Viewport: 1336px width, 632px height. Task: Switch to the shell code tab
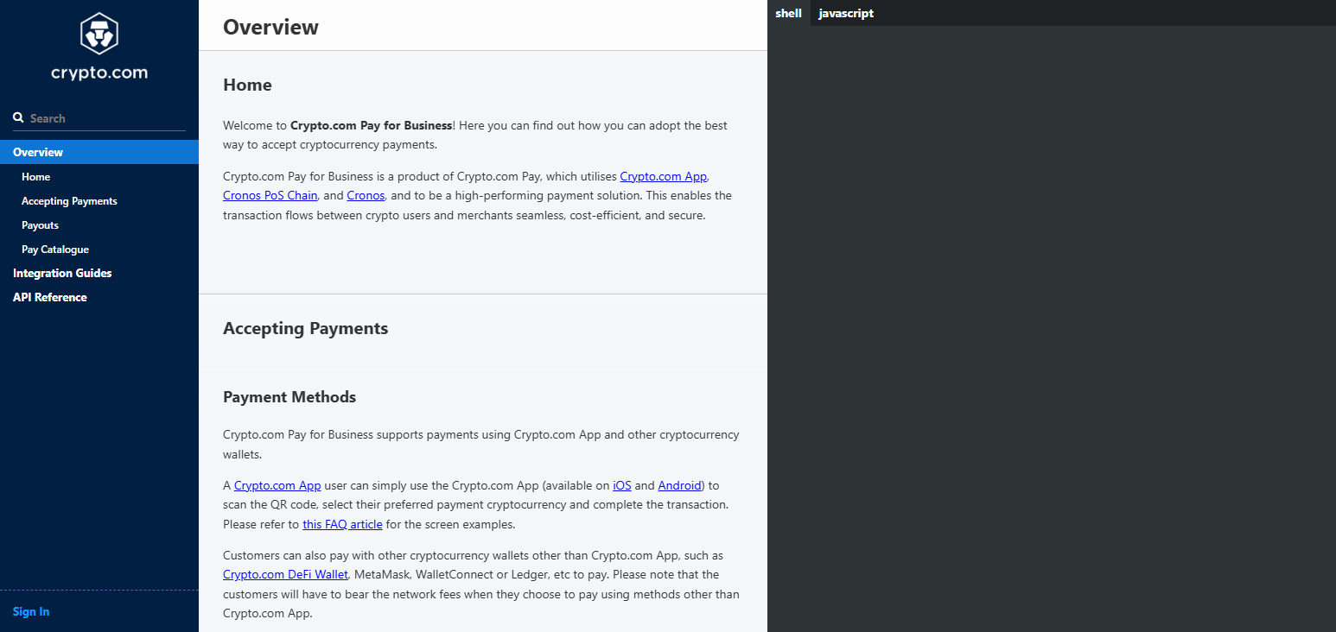[788, 13]
